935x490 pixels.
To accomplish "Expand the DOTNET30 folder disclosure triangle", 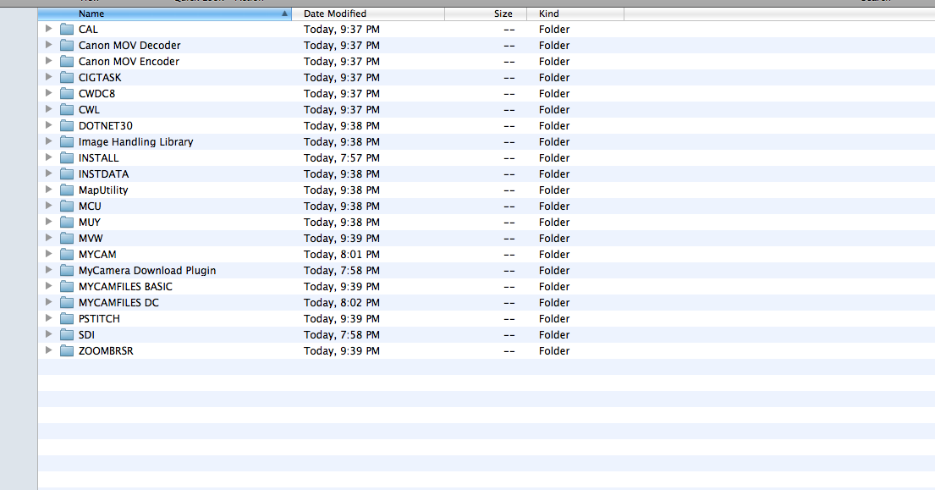I will 49,125.
